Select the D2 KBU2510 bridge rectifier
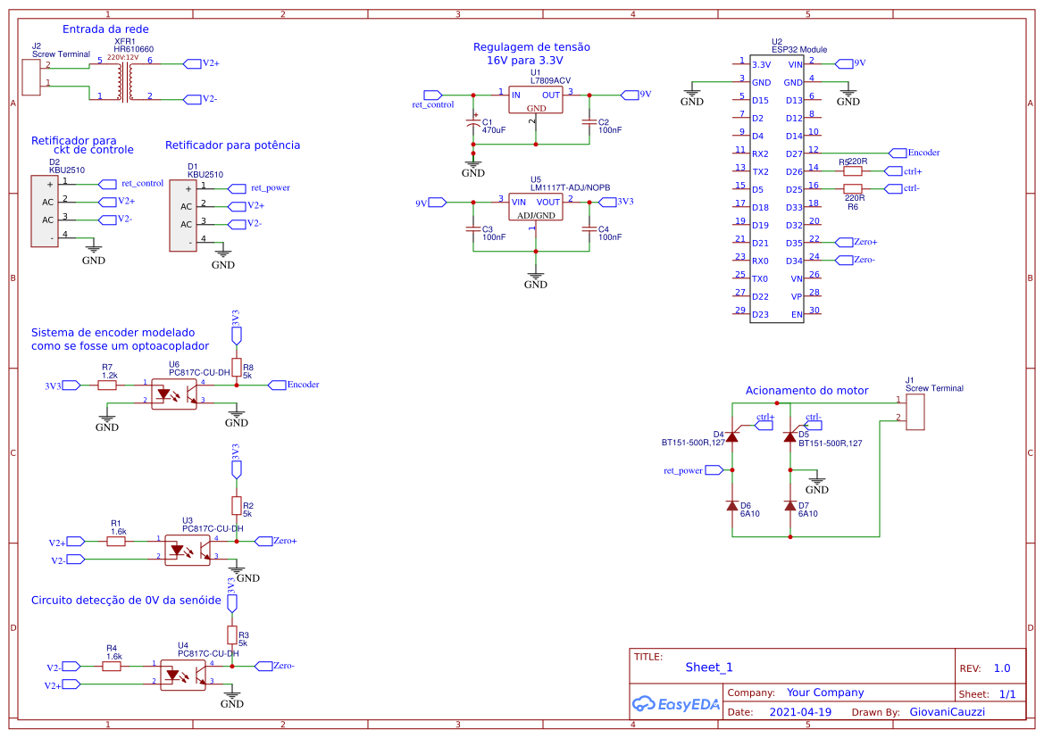Image resolution: width=1044 pixels, height=738 pixels. (44, 211)
